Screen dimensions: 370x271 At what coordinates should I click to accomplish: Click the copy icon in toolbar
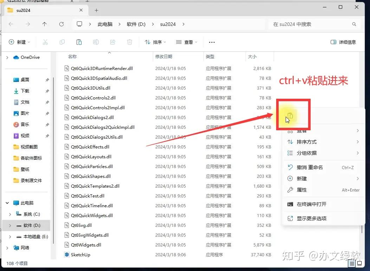tap(62, 42)
